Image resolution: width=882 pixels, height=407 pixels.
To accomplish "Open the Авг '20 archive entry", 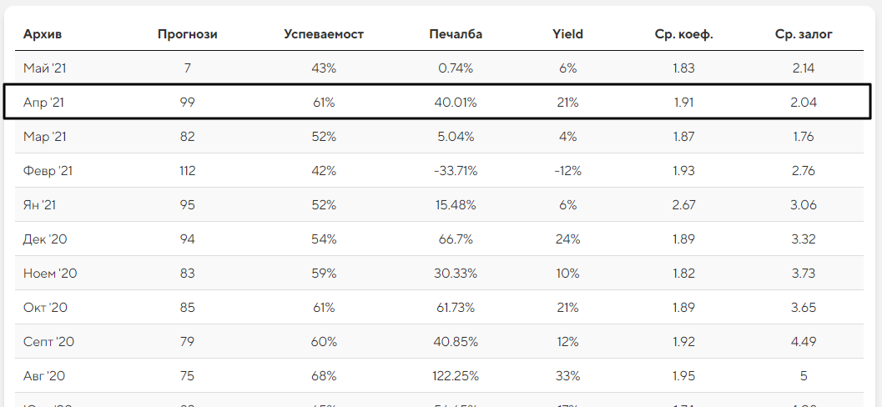I will point(45,376).
